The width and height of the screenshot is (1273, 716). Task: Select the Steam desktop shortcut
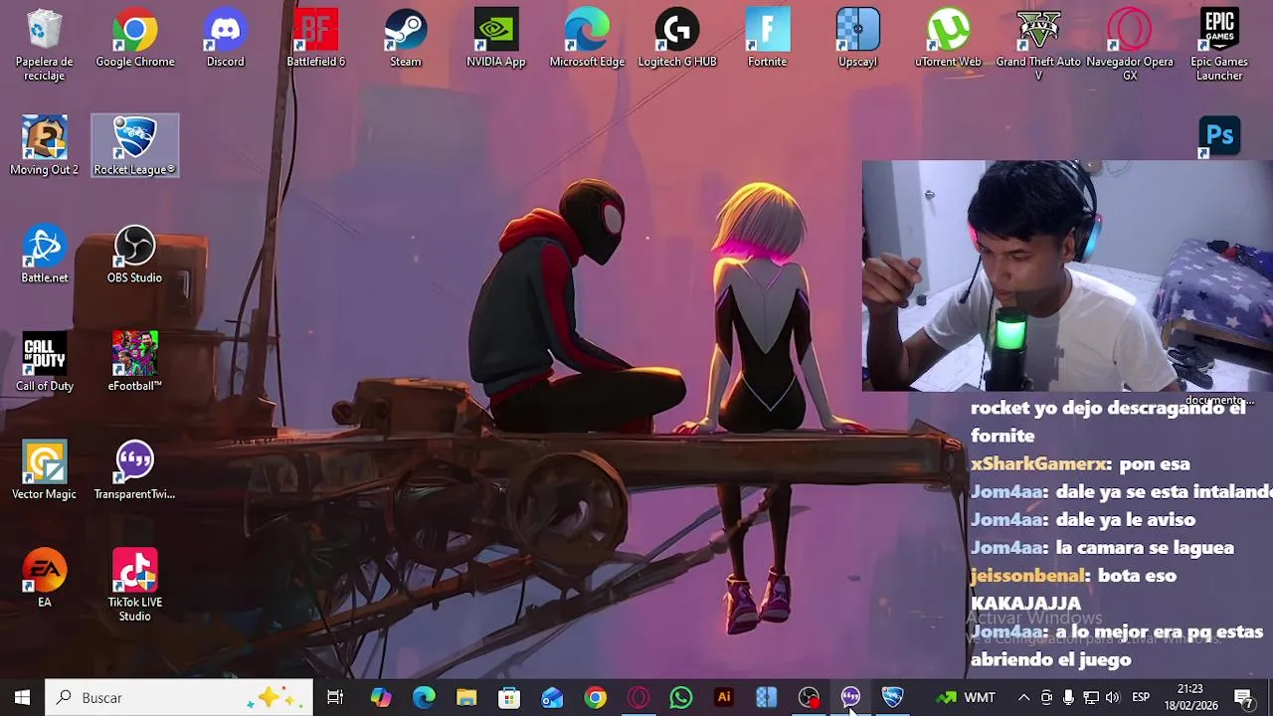(x=406, y=39)
